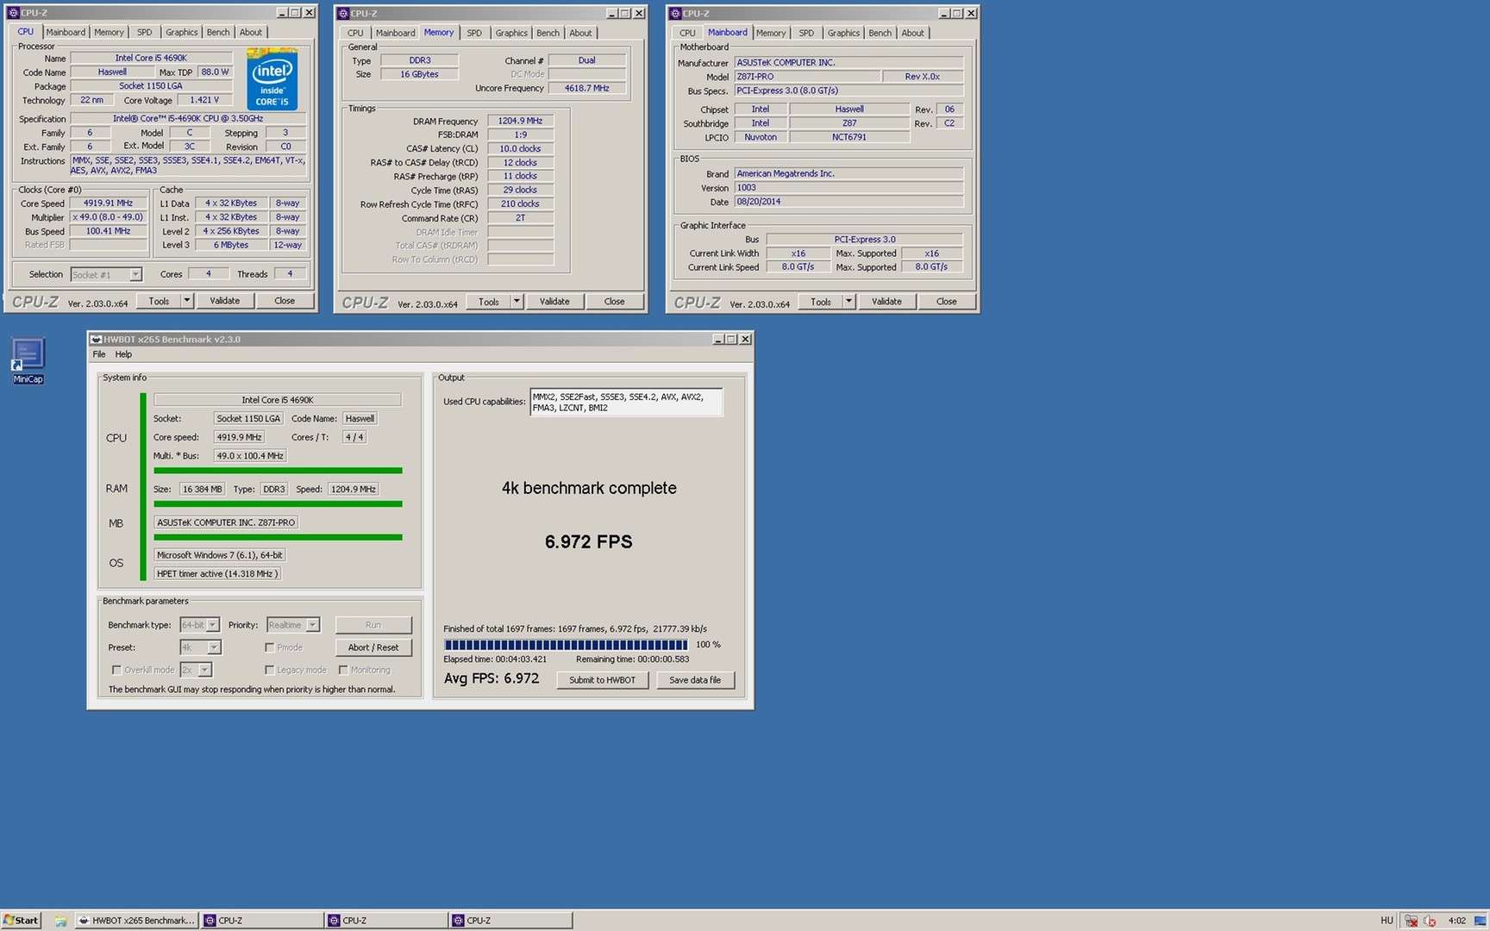Image resolution: width=1490 pixels, height=931 pixels.
Task: Open the folder icon beside Start button
Action: coord(60,921)
